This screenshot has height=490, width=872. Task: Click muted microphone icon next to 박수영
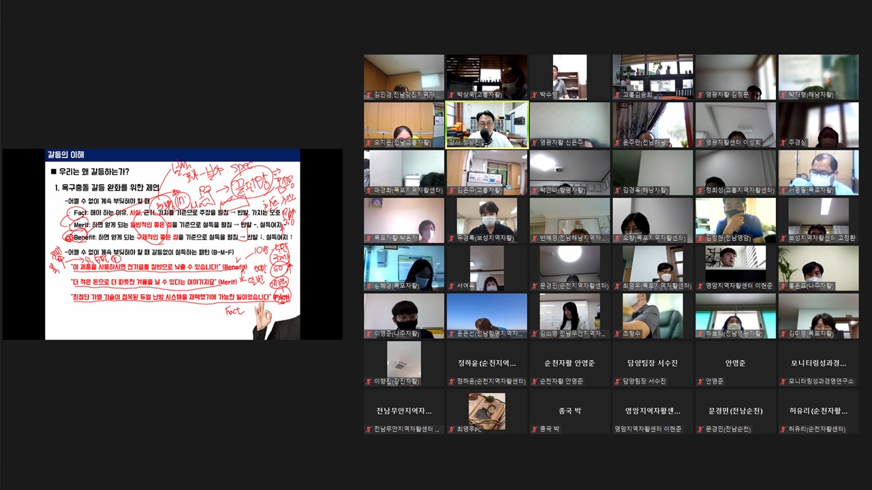[x=535, y=95]
